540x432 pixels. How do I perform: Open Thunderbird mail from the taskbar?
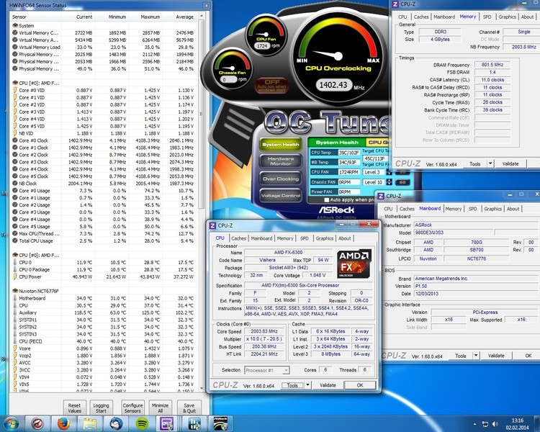[x=116, y=424]
